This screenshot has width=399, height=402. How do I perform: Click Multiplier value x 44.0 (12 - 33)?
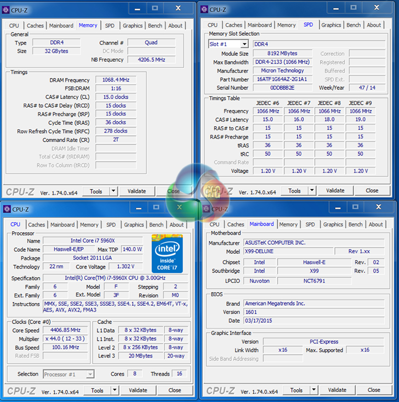coord(65,339)
